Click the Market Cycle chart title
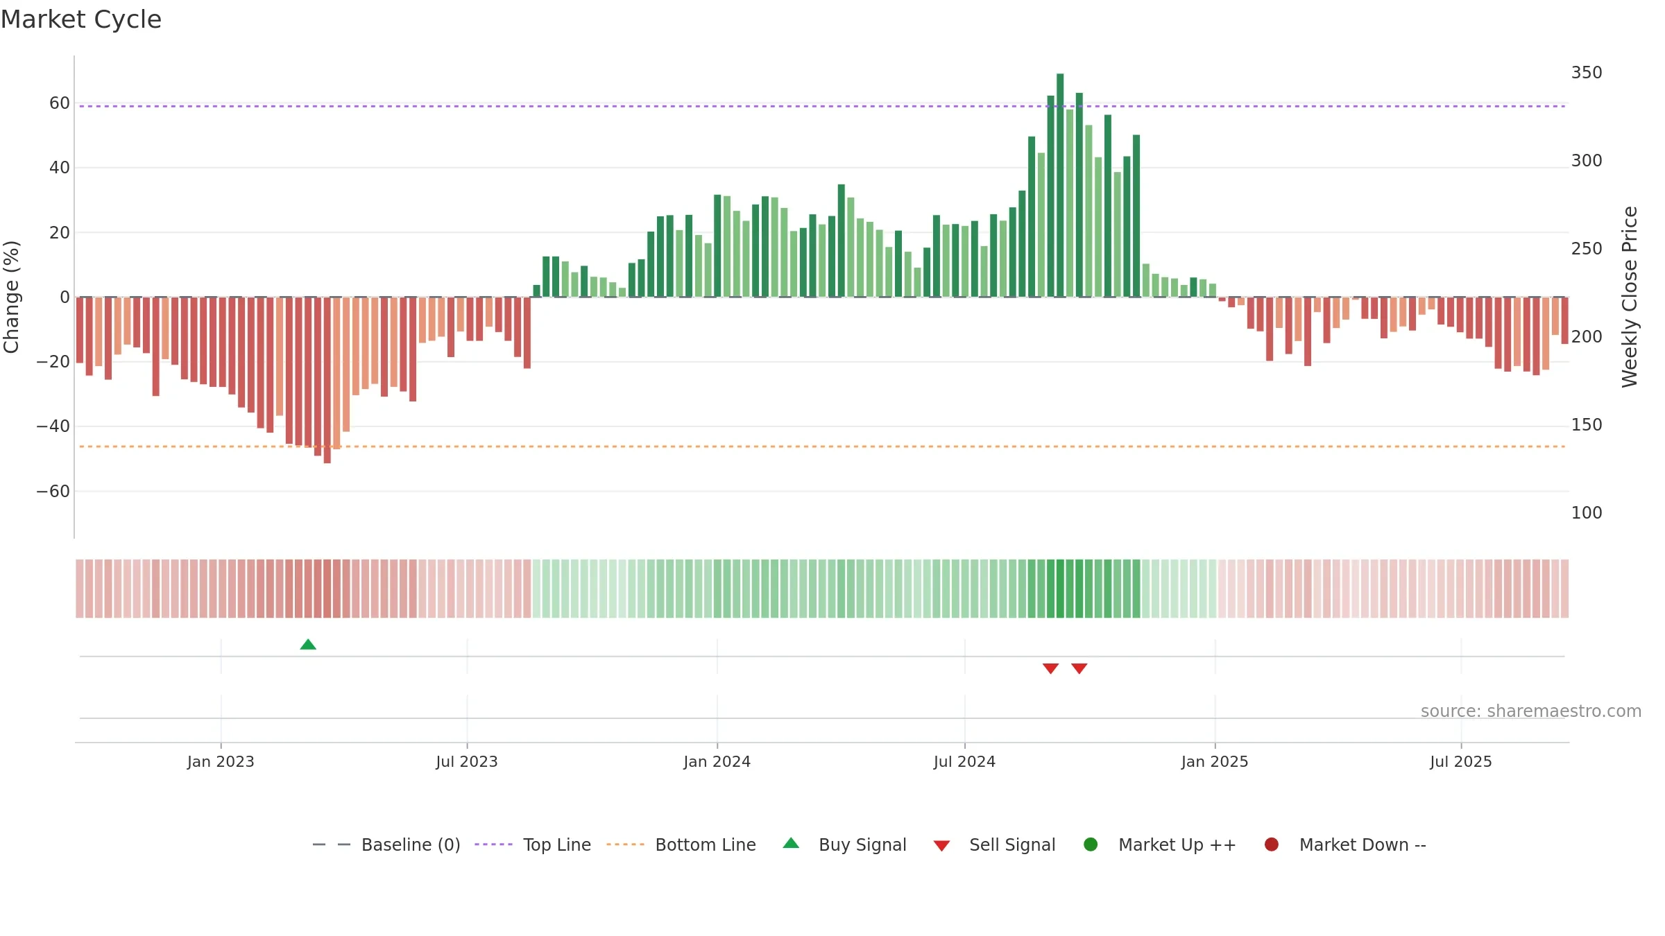The width and height of the screenshot is (1665, 936). click(x=81, y=19)
